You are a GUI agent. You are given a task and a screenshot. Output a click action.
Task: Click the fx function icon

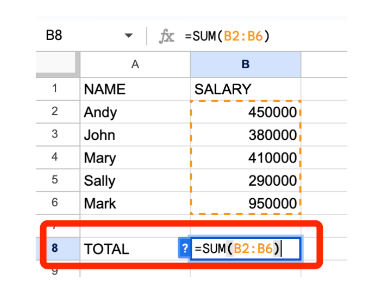[x=166, y=36]
